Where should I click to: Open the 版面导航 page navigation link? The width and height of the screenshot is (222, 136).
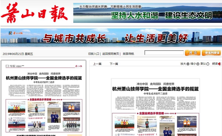[x=128, y=54]
